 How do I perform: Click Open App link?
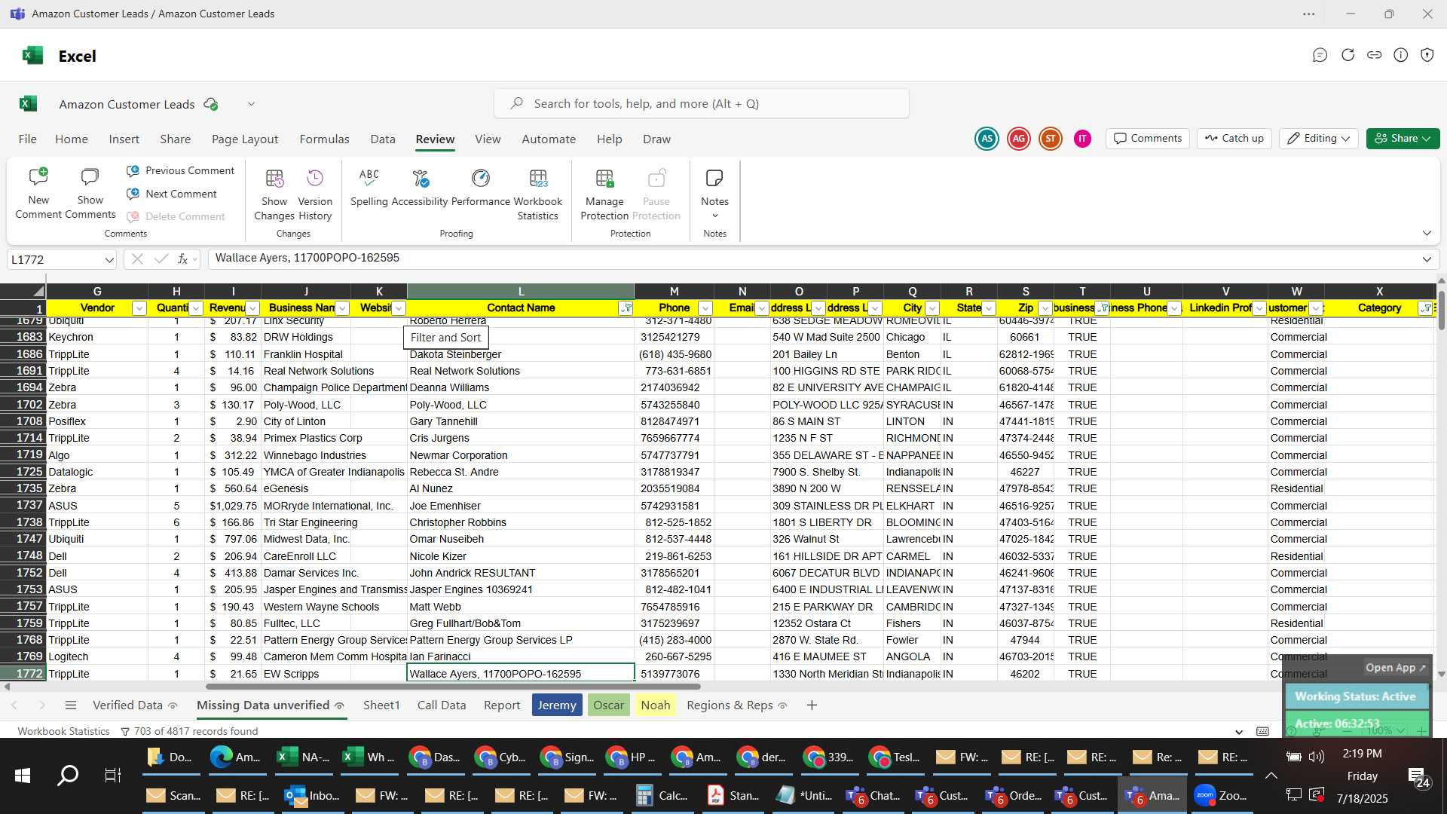click(1395, 668)
